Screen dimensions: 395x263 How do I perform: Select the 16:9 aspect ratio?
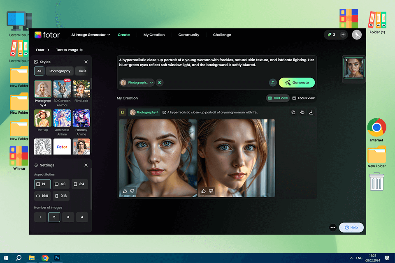point(42,196)
